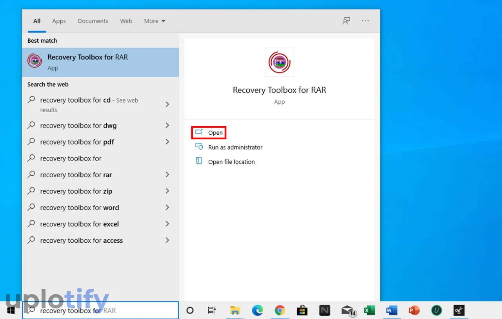This screenshot has width=502, height=319.
Task: Open the three-dot options menu
Action: (366, 21)
